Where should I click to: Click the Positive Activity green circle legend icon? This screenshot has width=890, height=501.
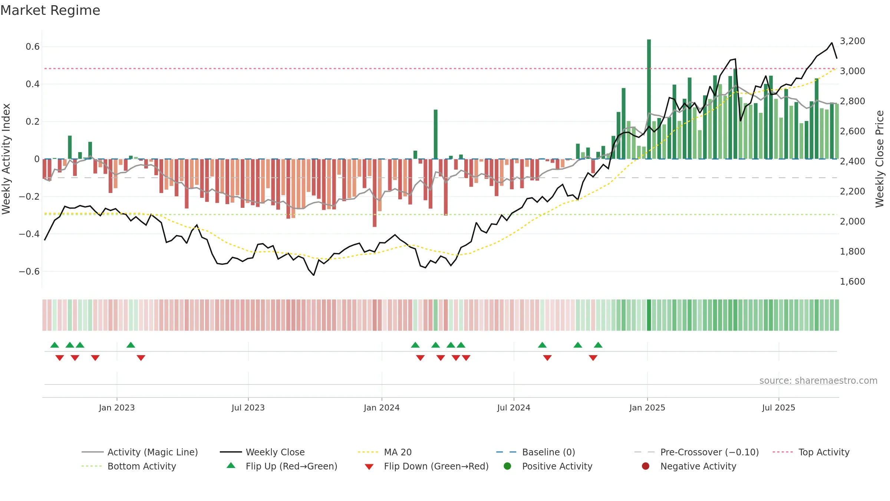(x=507, y=466)
